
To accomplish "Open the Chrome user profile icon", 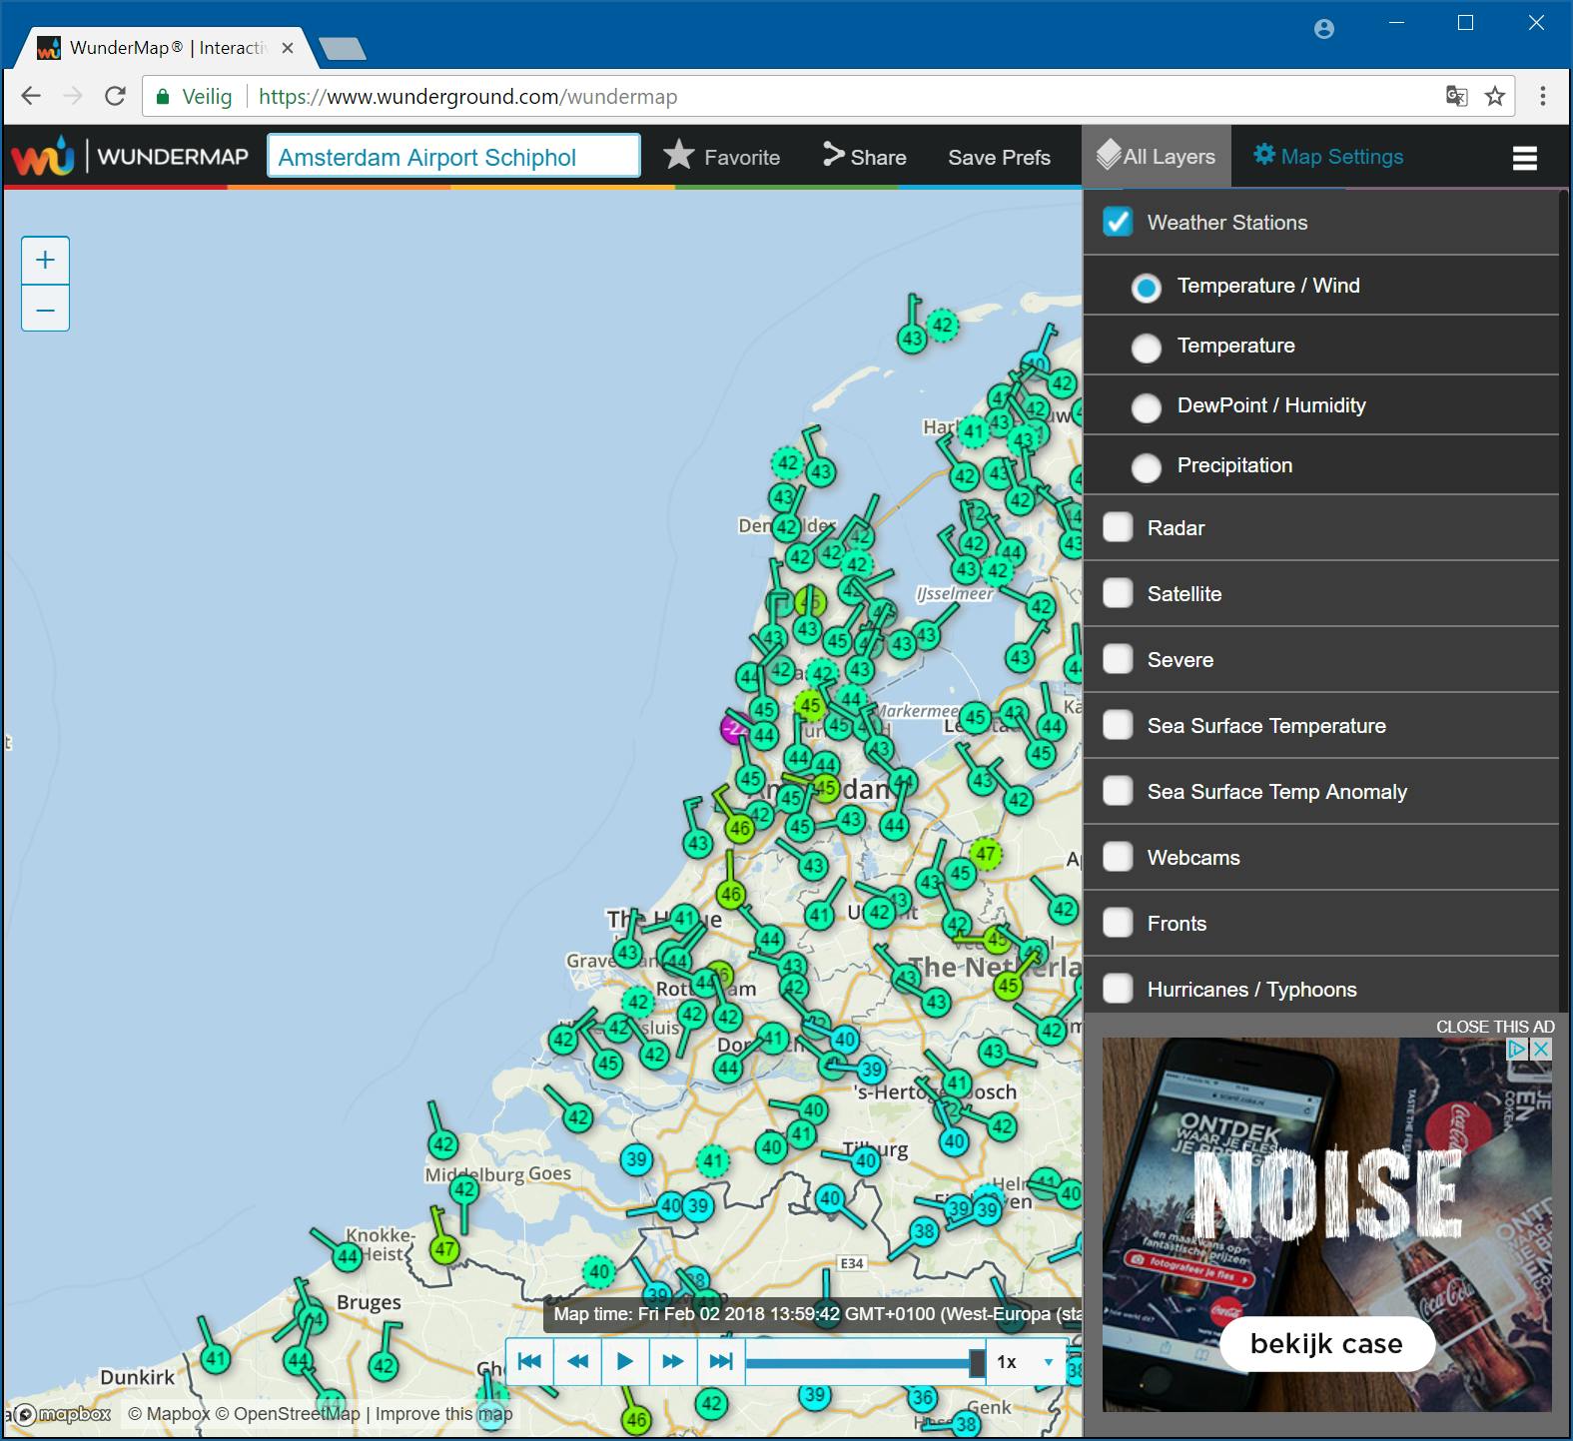I will tap(1324, 29).
